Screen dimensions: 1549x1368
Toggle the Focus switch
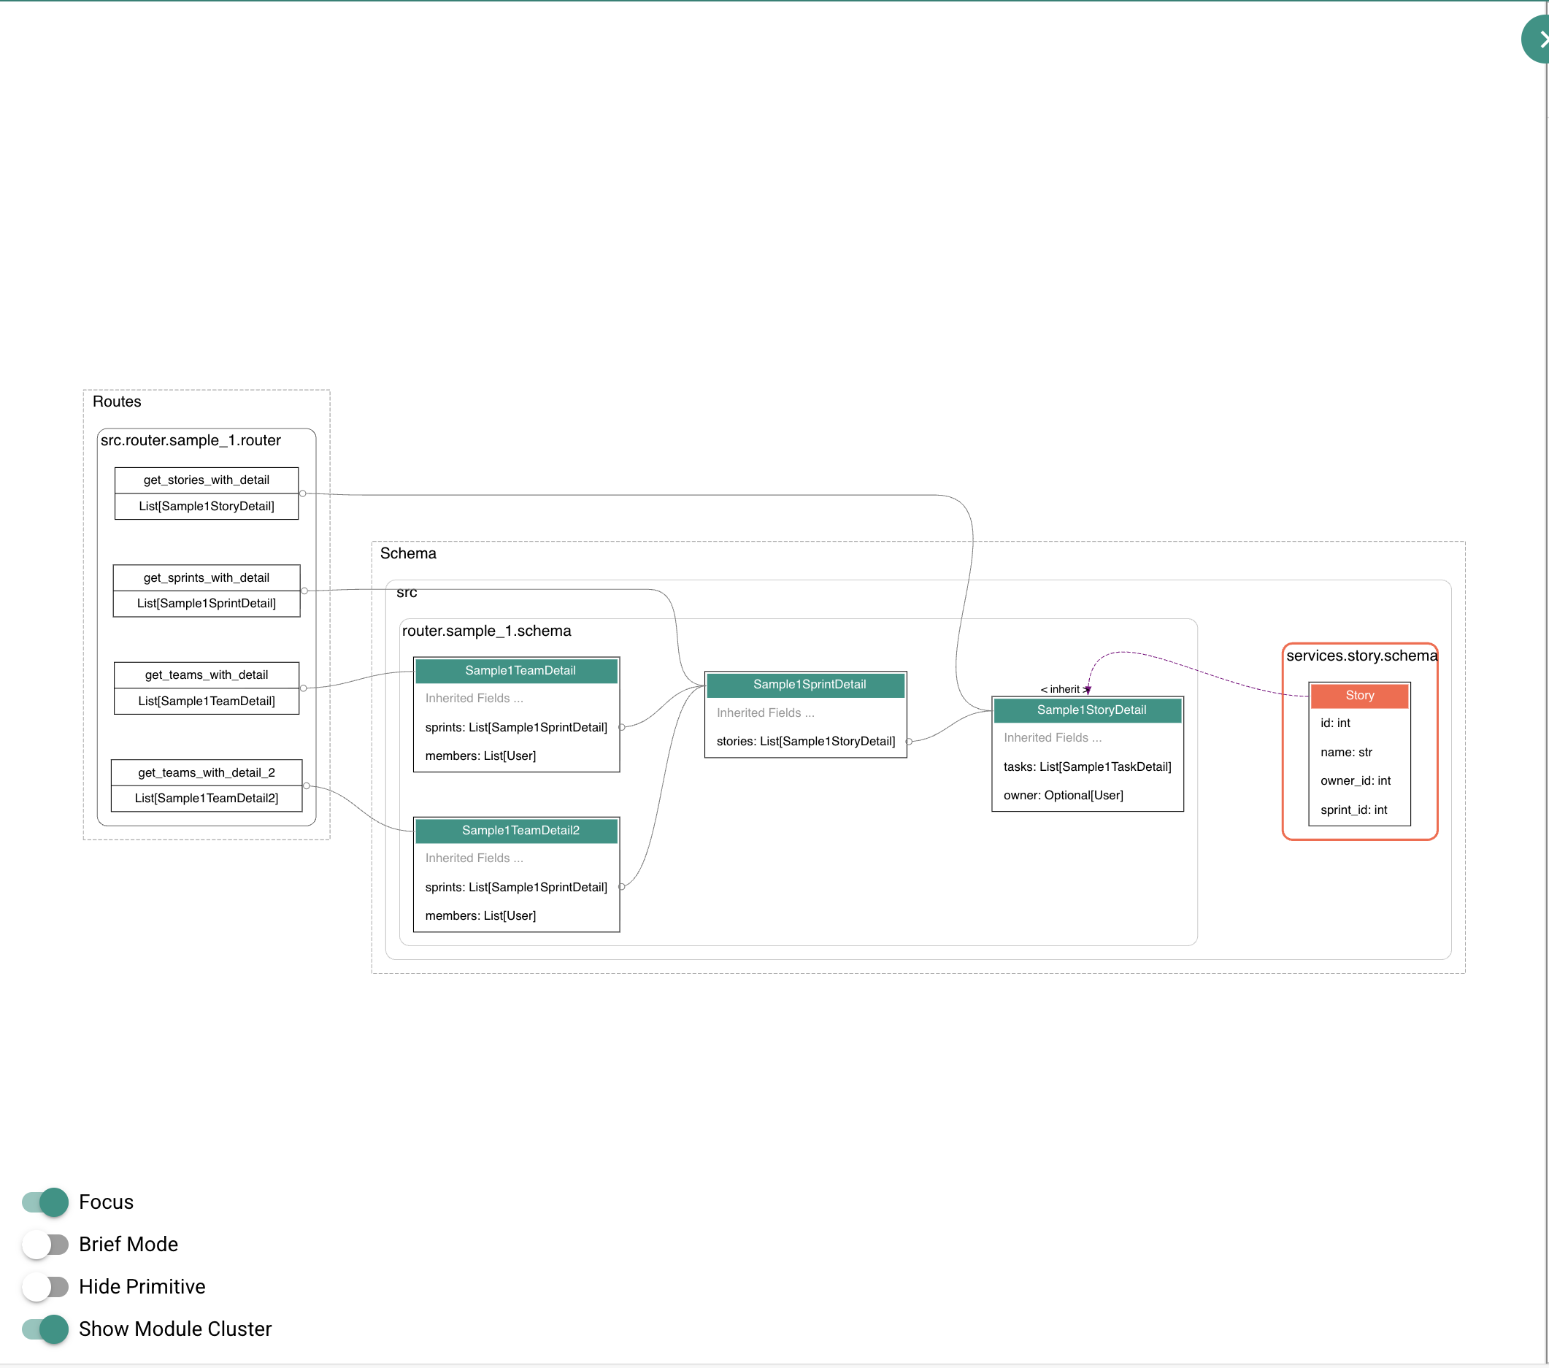(x=45, y=1202)
